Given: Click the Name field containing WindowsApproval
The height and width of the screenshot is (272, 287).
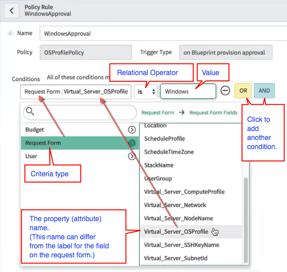Looking at the screenshot, I should point(163,33).
